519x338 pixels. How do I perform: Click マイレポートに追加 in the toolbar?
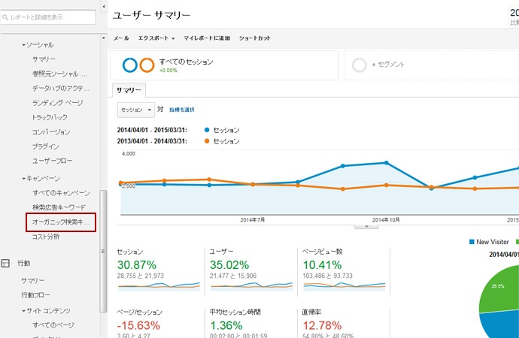pos(207,37)
